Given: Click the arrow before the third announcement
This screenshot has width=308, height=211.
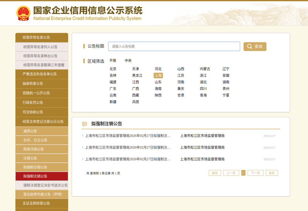Looking at the screenshot, I should (83, 159).
